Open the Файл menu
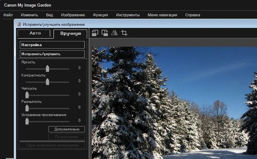 (8, 15)
